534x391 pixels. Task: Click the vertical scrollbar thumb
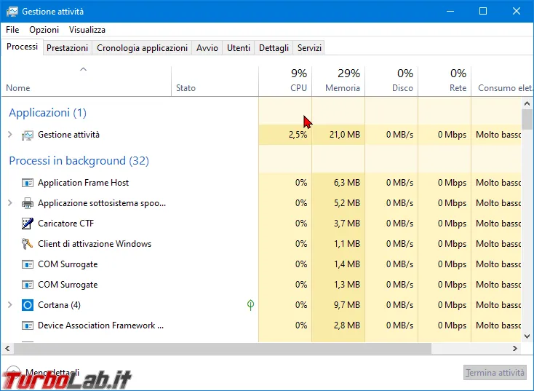point(527,119)
